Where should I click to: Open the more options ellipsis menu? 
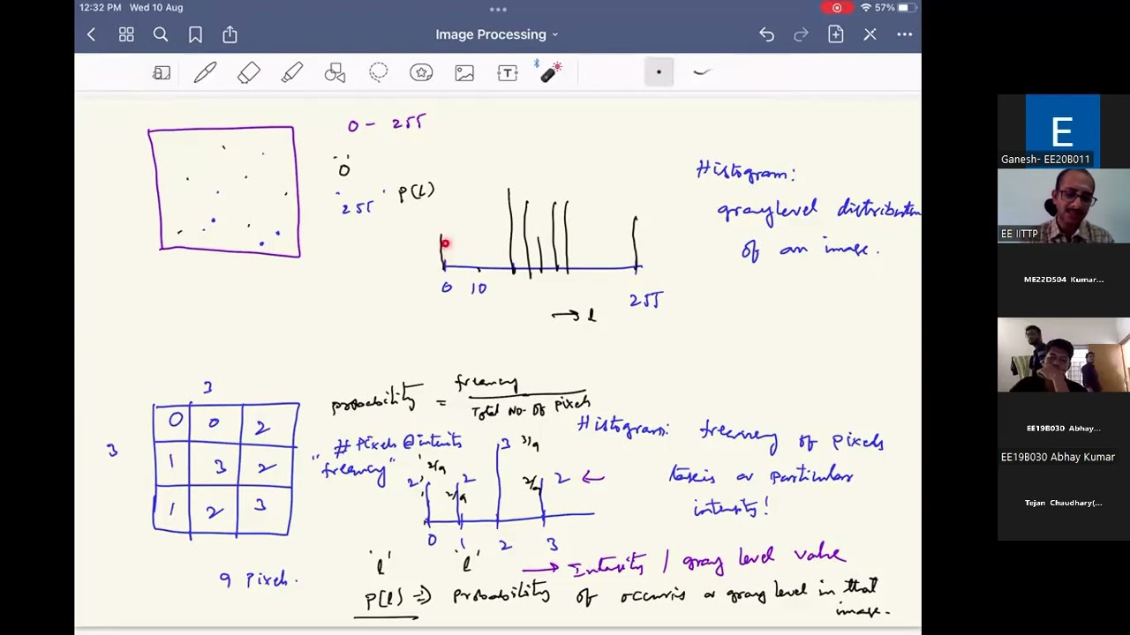pyautogui.click(x=905, y=34)
